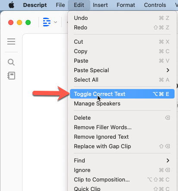Click the Ignore menu item
The image size is (178, 191).
click(x=122, y=170)
